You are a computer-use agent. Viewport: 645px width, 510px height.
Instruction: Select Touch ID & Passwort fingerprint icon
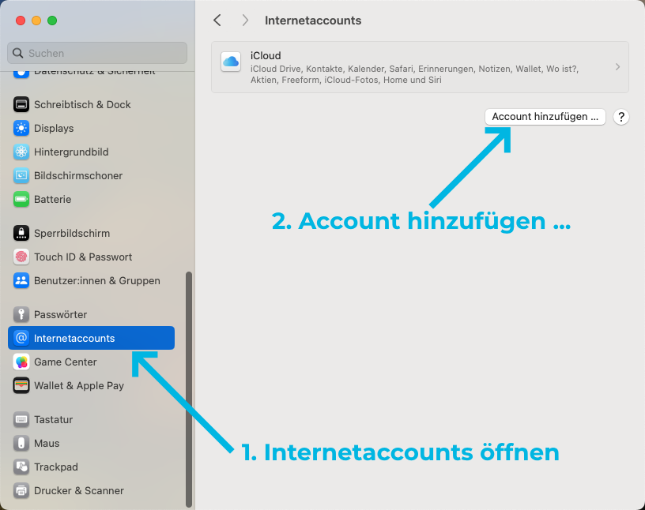21,257
